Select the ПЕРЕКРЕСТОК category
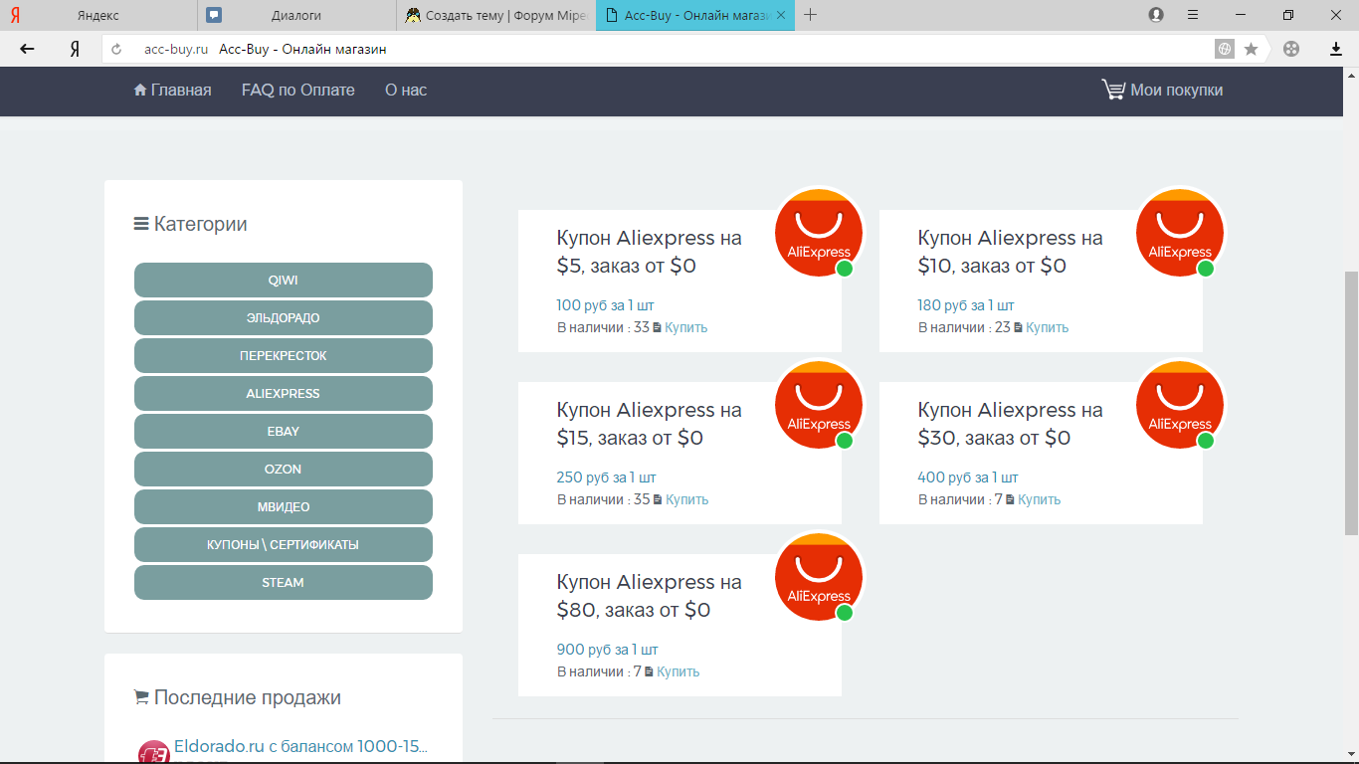 (284, 356)
